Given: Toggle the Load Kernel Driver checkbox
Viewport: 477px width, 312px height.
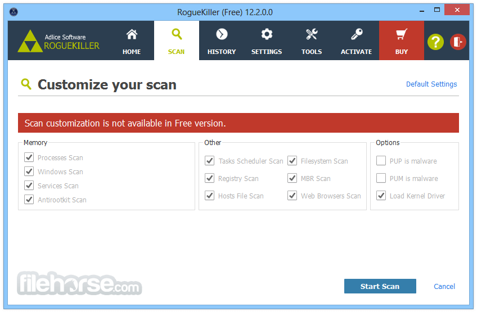Looking at the screenshot, I should click(x=381, y=196).
